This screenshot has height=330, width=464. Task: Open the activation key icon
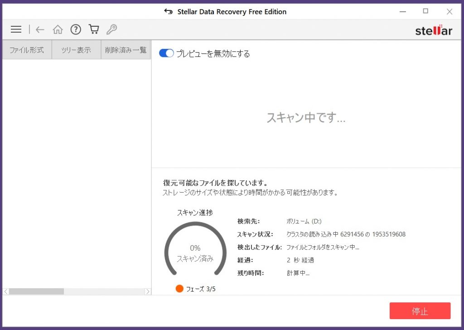111,29
